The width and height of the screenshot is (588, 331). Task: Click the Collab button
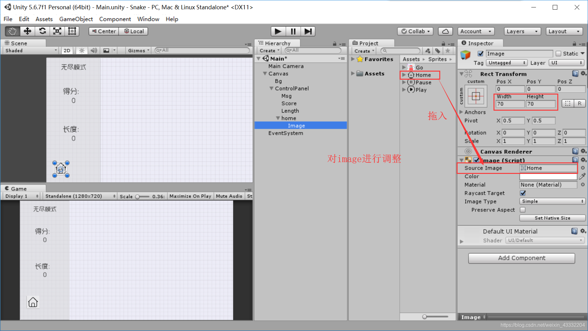pyautogui.click(x=416, y=31)
